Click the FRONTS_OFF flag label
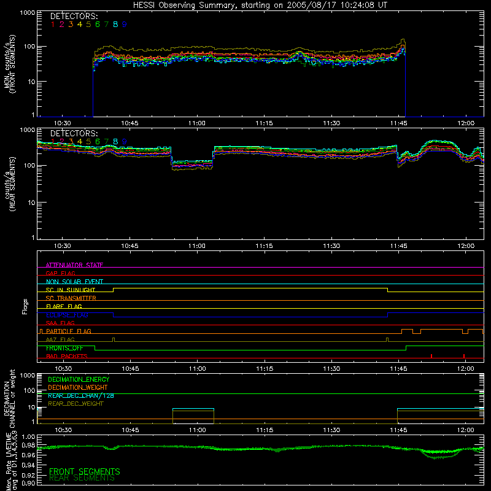491x491 pixels. pyautogui.click(x=64, y=348)
